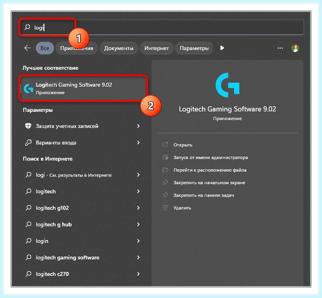Viewport: 322px width, 298px height.
Task: Click the search field containing 'logi'
Action: point(161,27)
